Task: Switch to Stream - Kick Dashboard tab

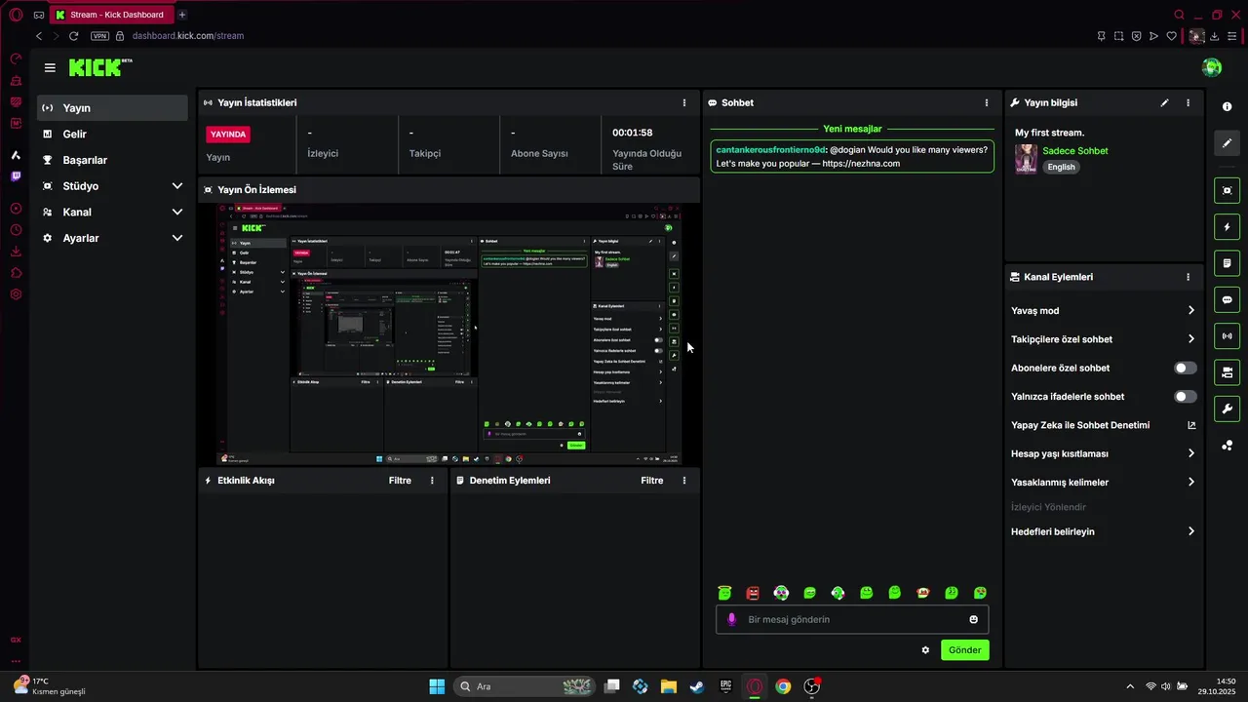Action: [x=110, y=15]
